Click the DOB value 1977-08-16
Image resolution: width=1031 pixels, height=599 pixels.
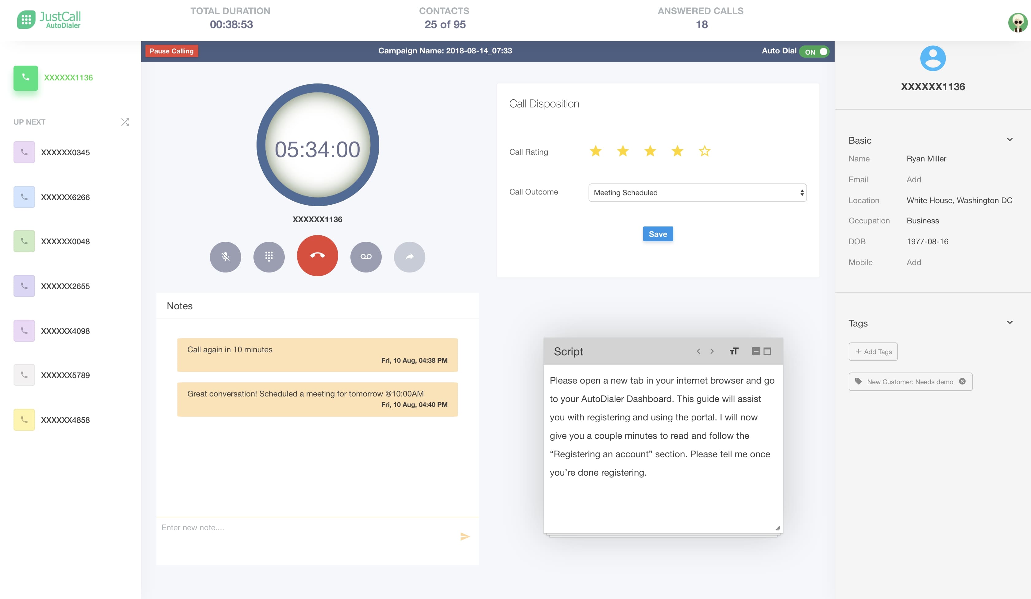click(927, 242)
